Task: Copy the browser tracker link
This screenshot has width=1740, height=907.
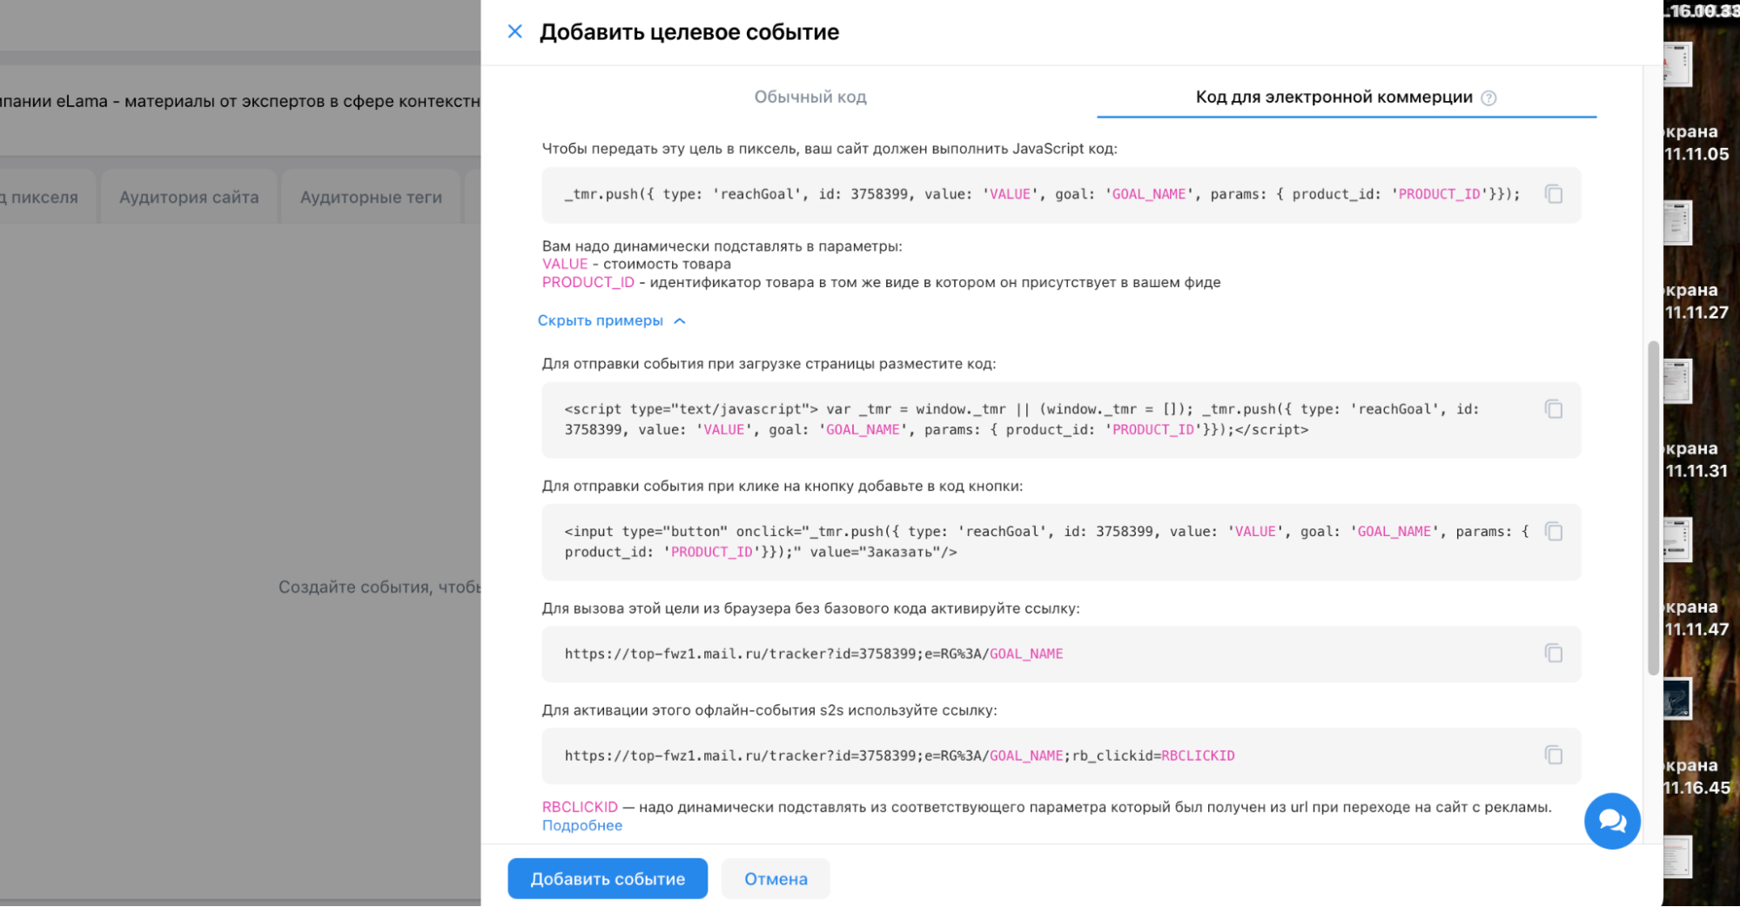Action: (1553, 654)
